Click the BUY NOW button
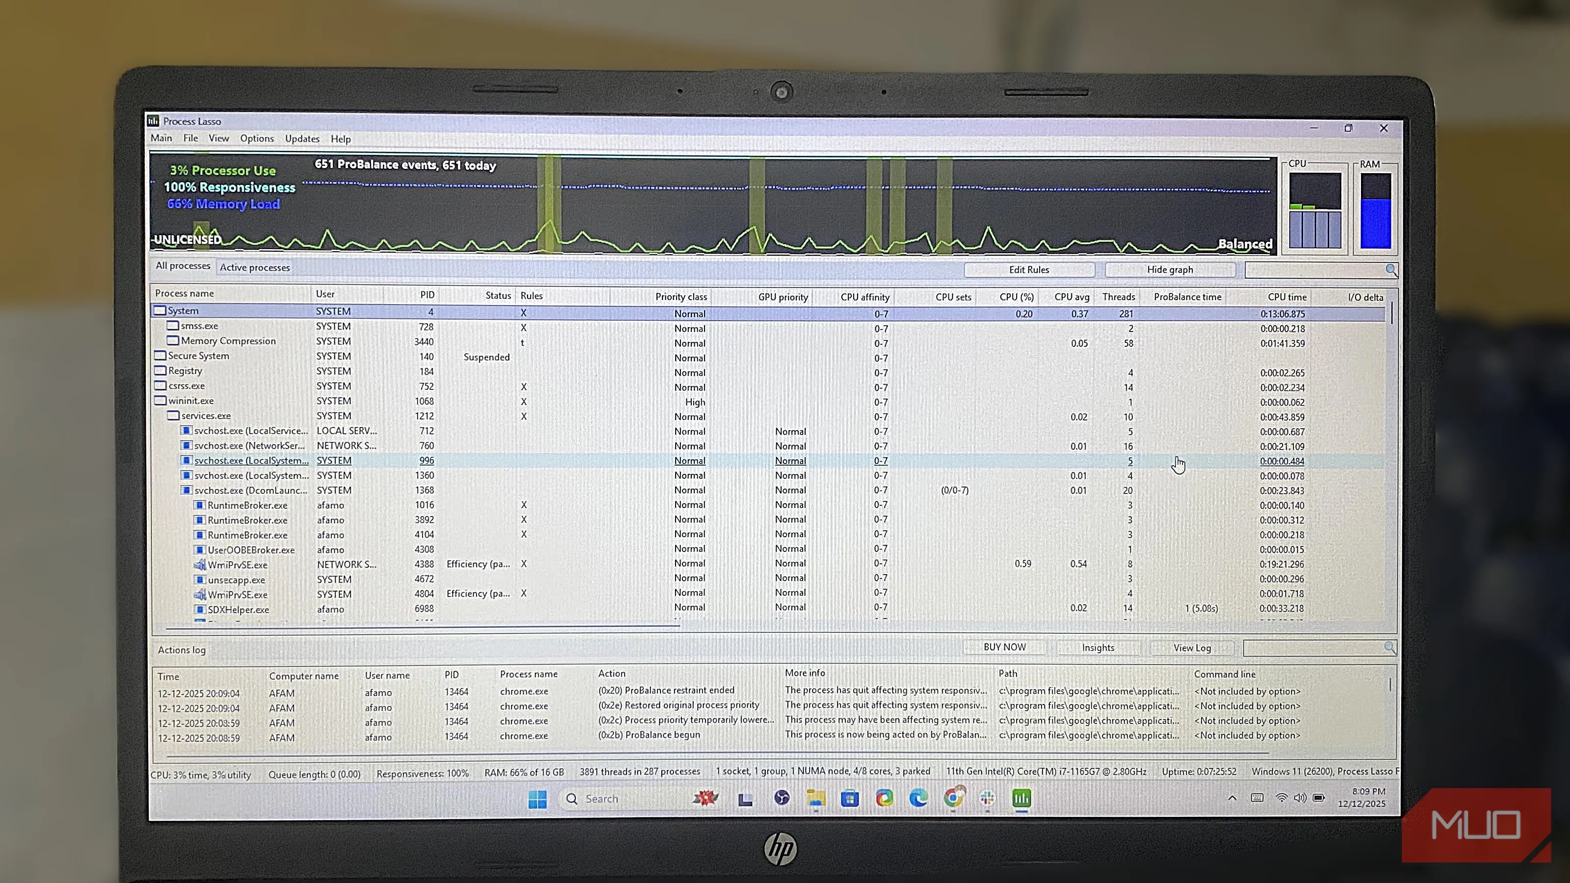The image size is (1570, 883). 1004,647
